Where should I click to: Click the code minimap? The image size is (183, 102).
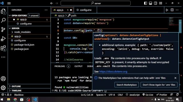tap(174, 22)
